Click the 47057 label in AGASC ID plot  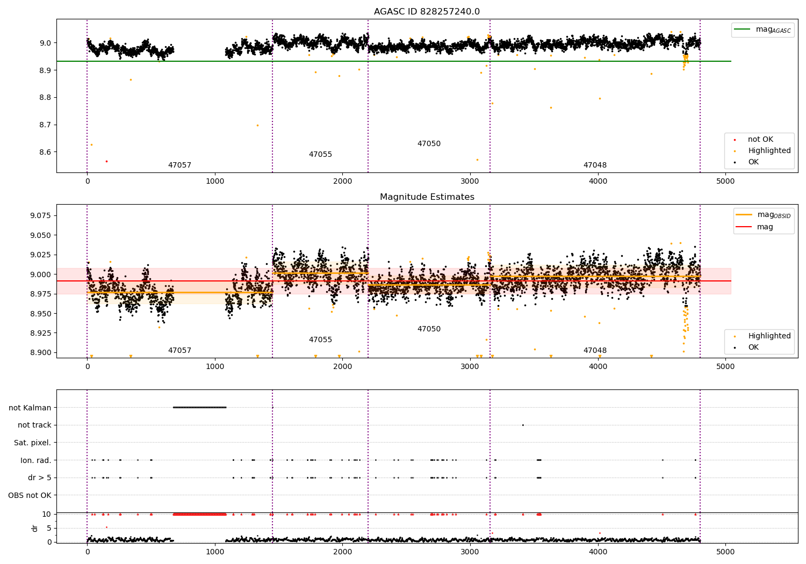(x=179, y=165)
